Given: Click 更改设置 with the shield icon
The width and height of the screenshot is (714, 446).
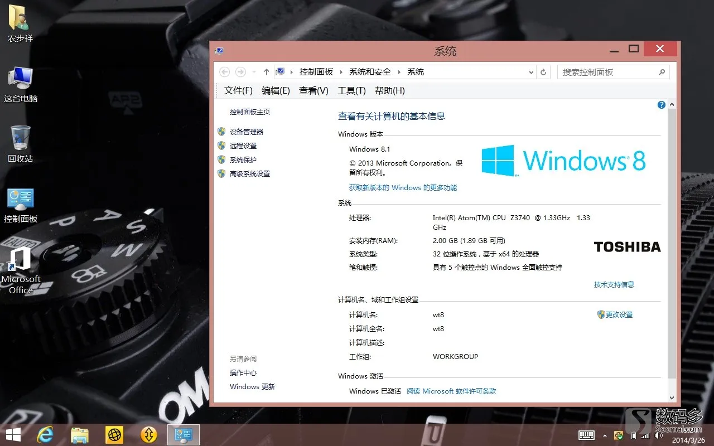Looking at the screenshot, I should (615, 314).
